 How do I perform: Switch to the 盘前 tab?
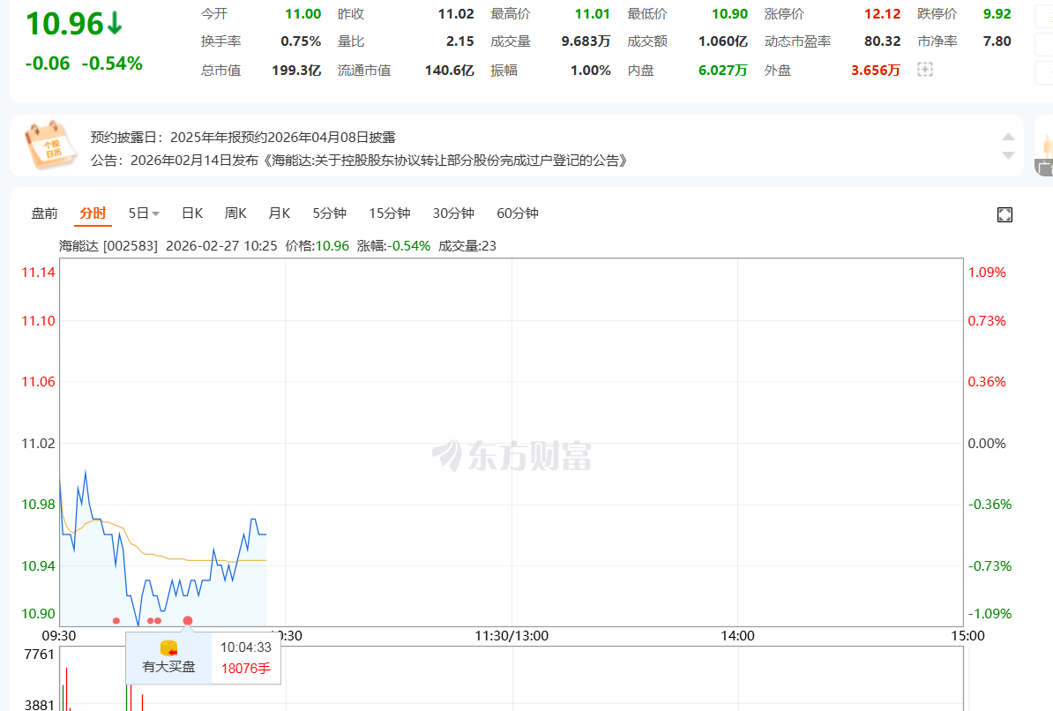[x=44, y=213]
